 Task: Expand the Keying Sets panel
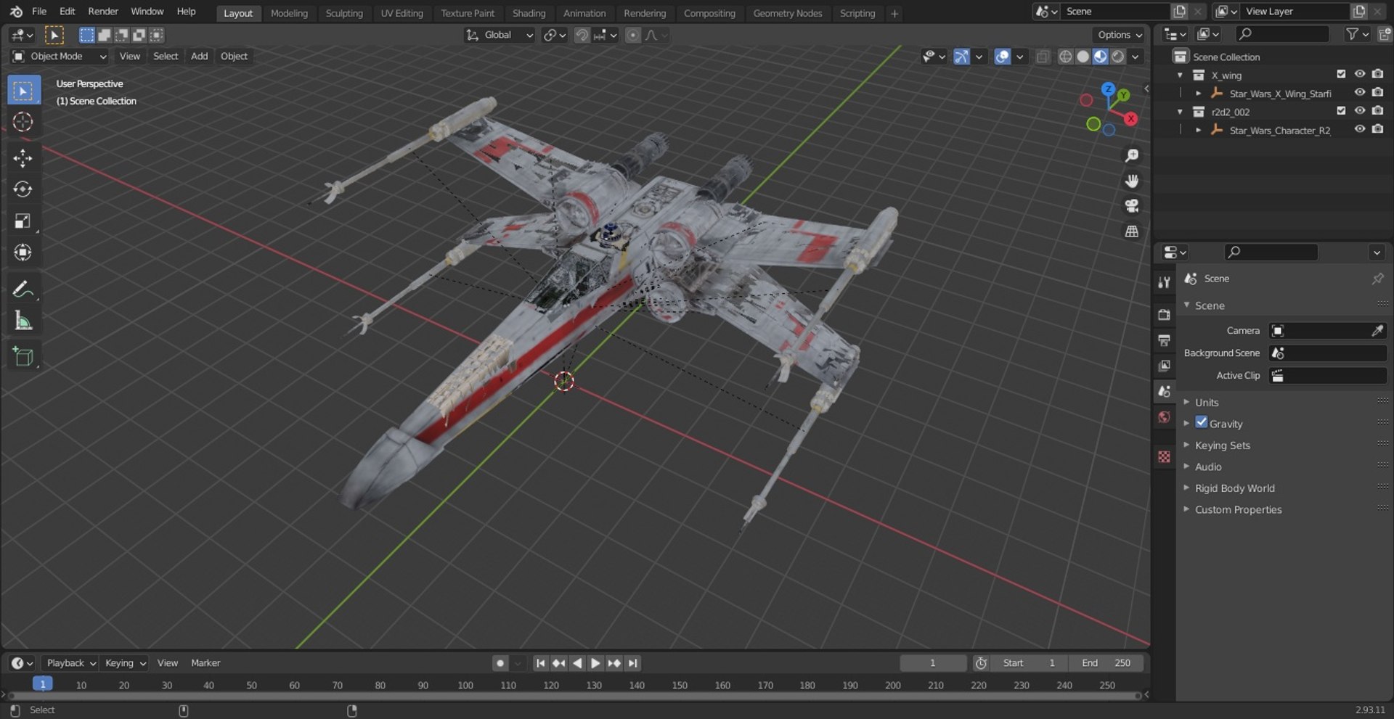coord(1223,445)
